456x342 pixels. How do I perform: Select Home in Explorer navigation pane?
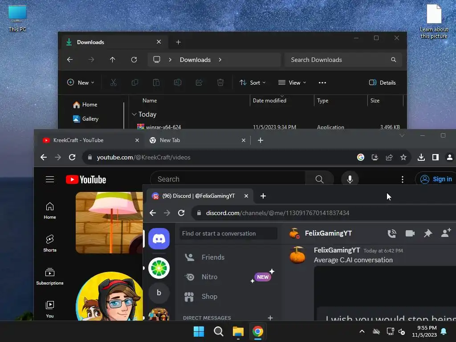point(90,104)
